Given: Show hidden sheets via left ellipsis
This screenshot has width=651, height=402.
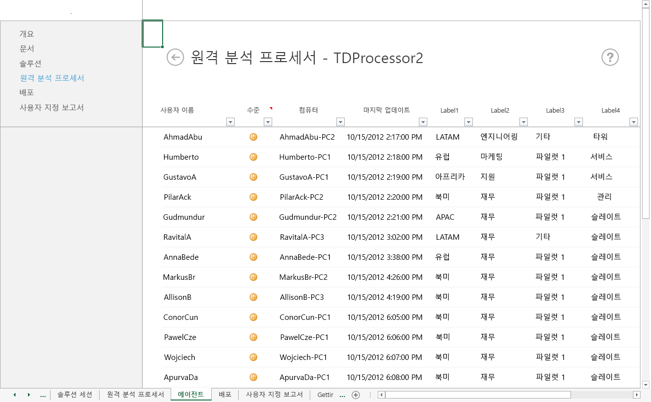Looking at the screenshot, I should tap(43, 395).
